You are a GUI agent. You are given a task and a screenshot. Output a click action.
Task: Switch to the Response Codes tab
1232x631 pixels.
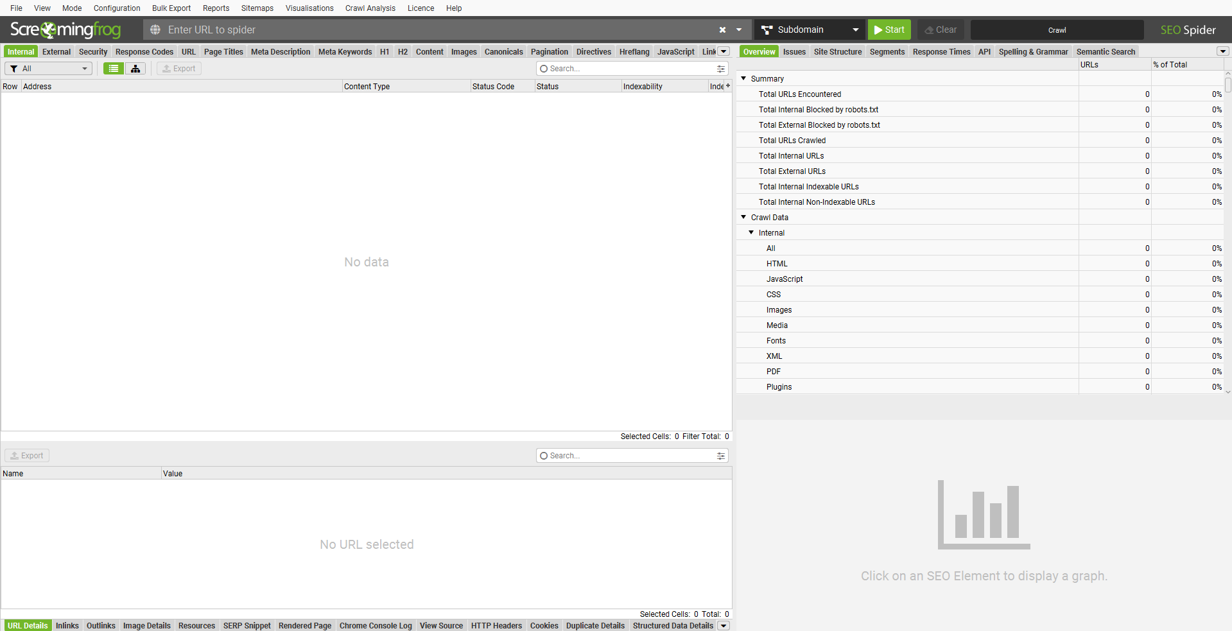pos(144,52)
